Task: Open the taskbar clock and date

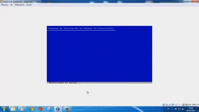Action: 191,109
